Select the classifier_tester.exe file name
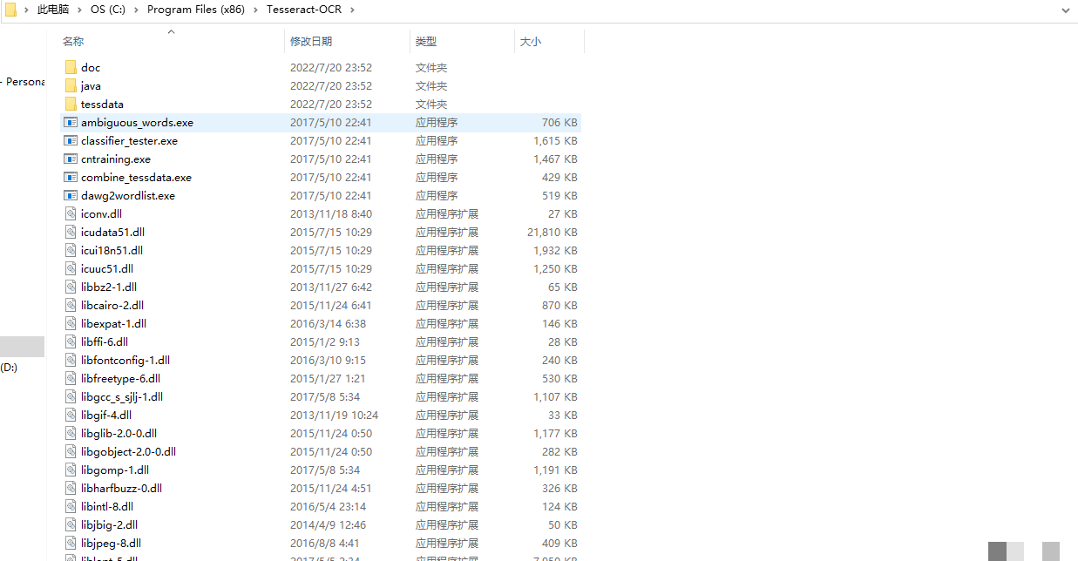Screen dimensions: 1078x561 click(x=129, y=141)
